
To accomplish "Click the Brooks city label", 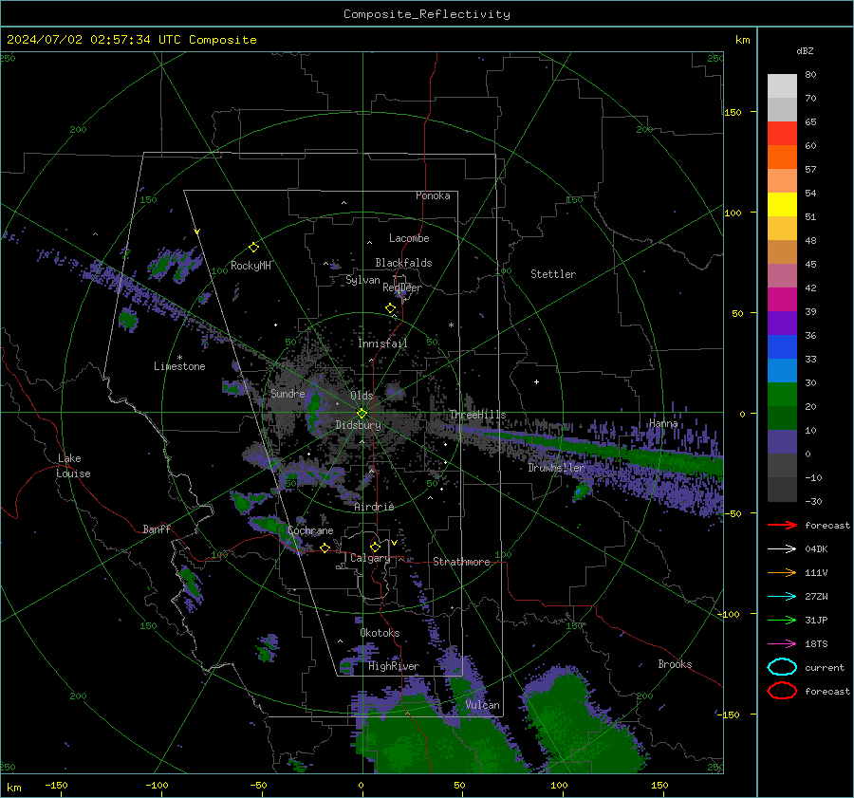I will pos(675,664).
